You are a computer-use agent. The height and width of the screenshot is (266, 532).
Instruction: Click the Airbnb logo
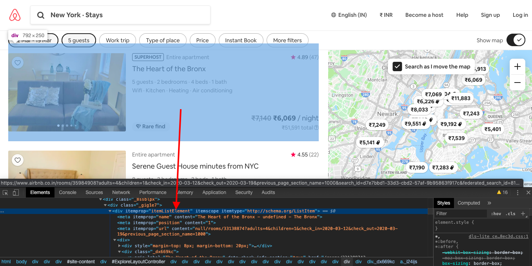point(15,15)
